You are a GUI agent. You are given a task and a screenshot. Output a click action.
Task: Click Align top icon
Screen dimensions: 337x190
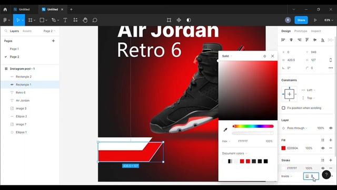pyautogui.click(x=307, y=40)
